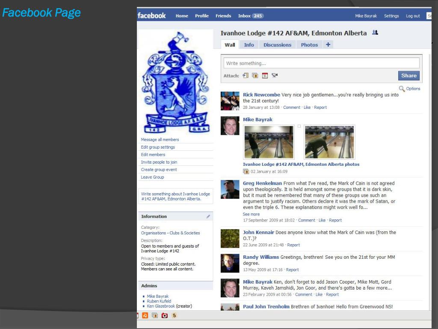Click Create group event
The image size is (438, 329).
(159, 170)
